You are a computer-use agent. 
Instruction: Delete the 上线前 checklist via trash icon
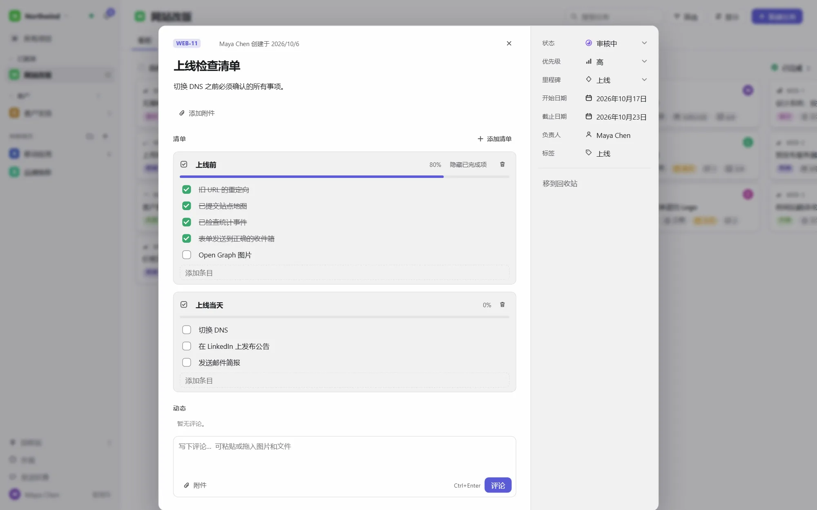tap(502, 164)
